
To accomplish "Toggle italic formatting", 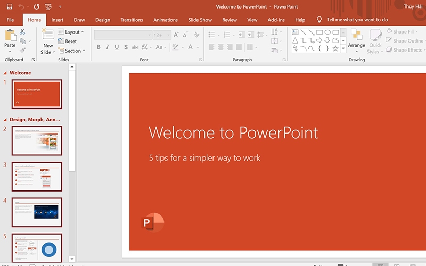I will (108, 47).
